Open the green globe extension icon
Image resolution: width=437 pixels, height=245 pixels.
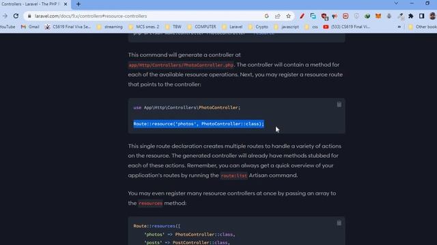(367, 16)
